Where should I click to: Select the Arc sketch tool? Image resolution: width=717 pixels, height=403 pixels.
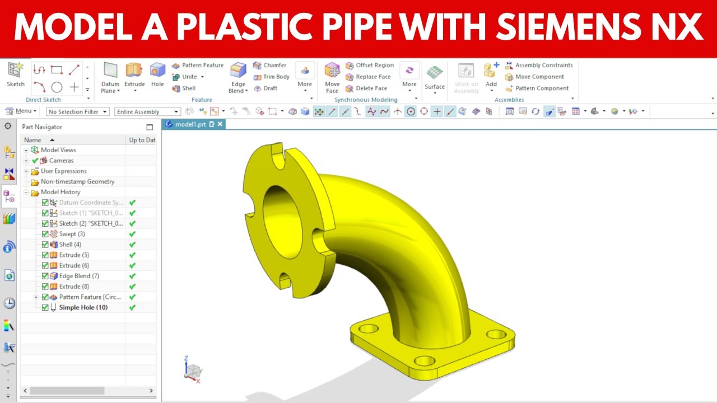39,87
